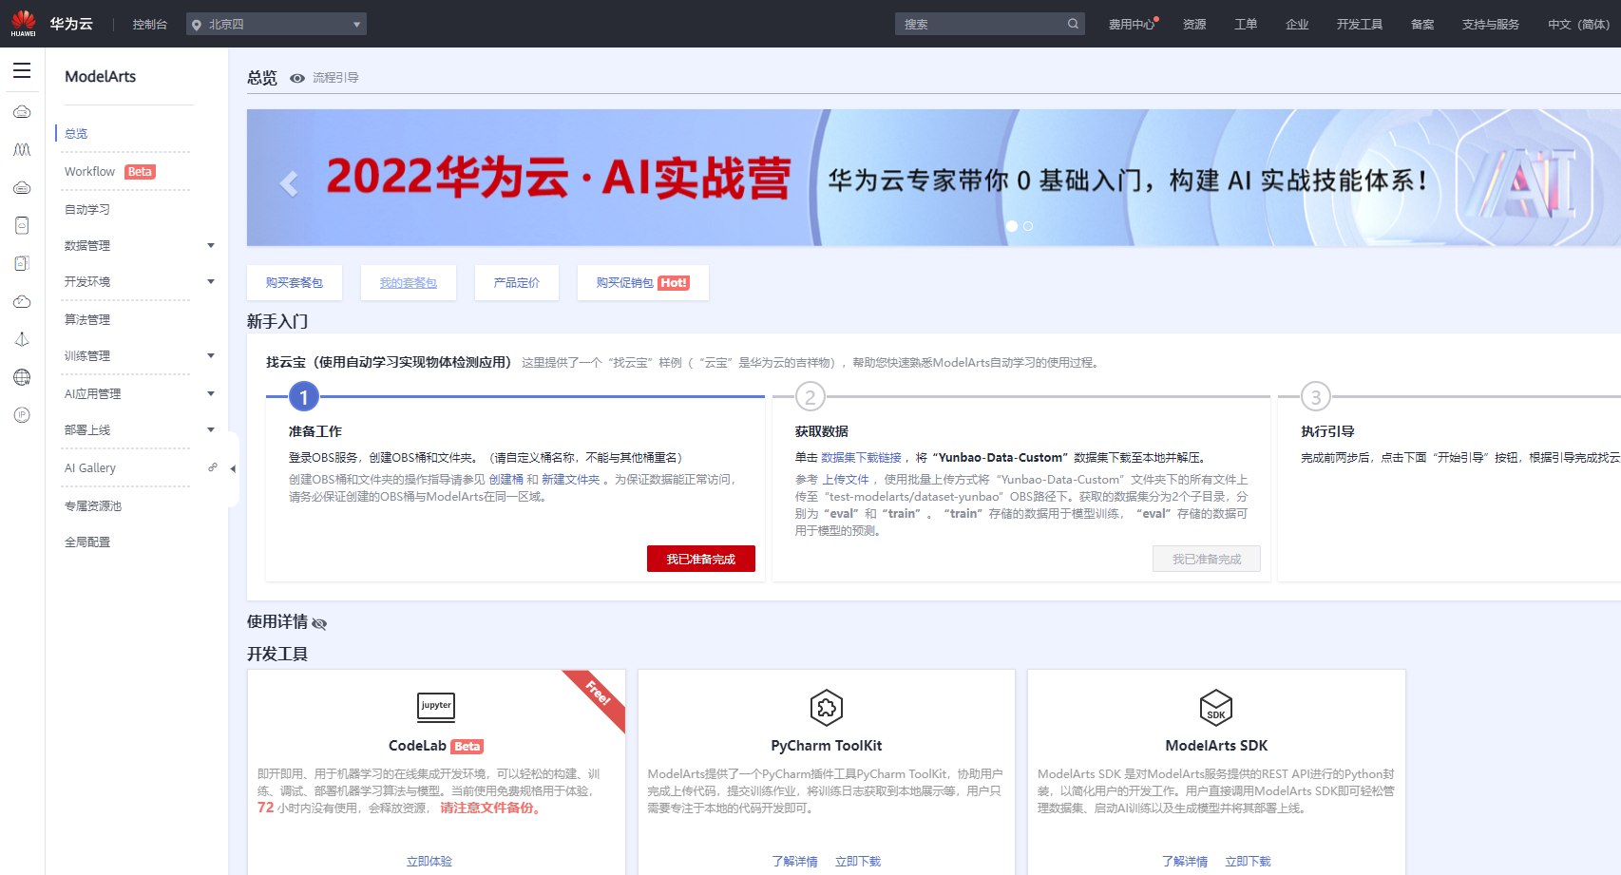
Task: Toggle the 使用详情 hidden-eye icon
Action: [319, 623]
